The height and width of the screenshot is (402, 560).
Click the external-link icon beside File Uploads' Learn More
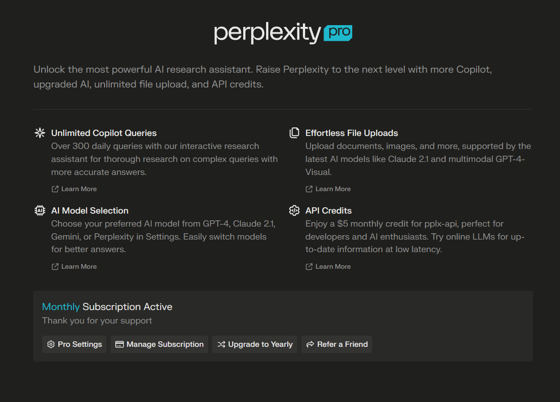pos(308,188)
